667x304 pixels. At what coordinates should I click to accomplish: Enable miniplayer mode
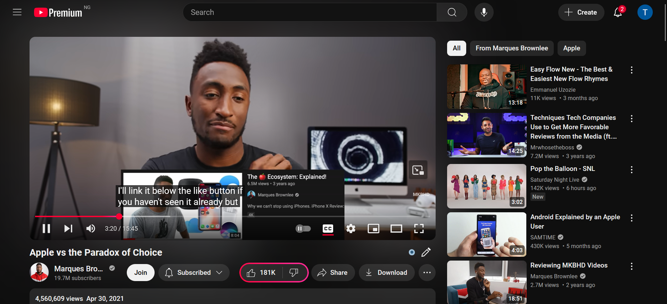[373, 228]
